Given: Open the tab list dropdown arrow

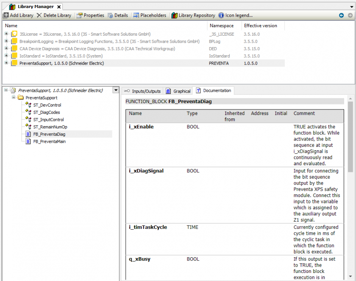Looking at the screenshot, I should click(352, 7).
